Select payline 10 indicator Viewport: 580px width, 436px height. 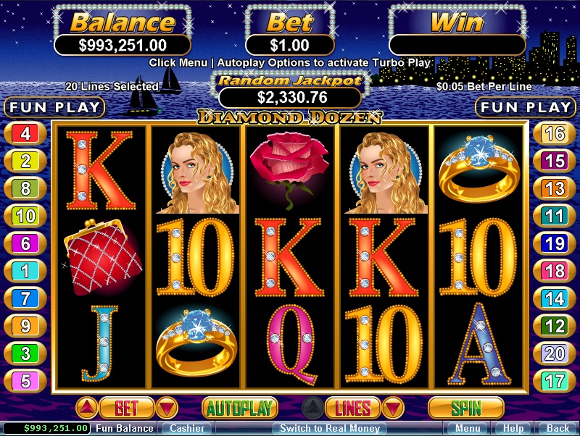click(25, 216)
